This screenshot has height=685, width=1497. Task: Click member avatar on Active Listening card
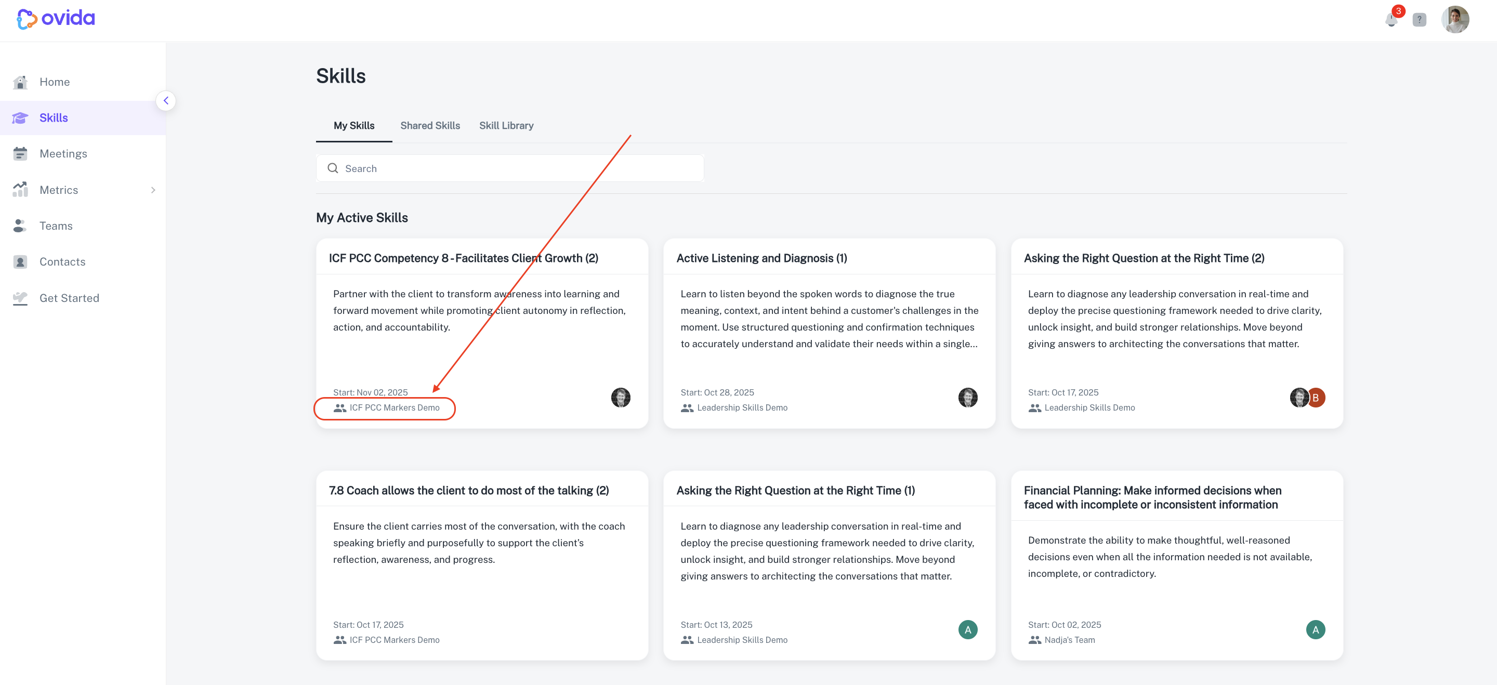click(967, 398)
